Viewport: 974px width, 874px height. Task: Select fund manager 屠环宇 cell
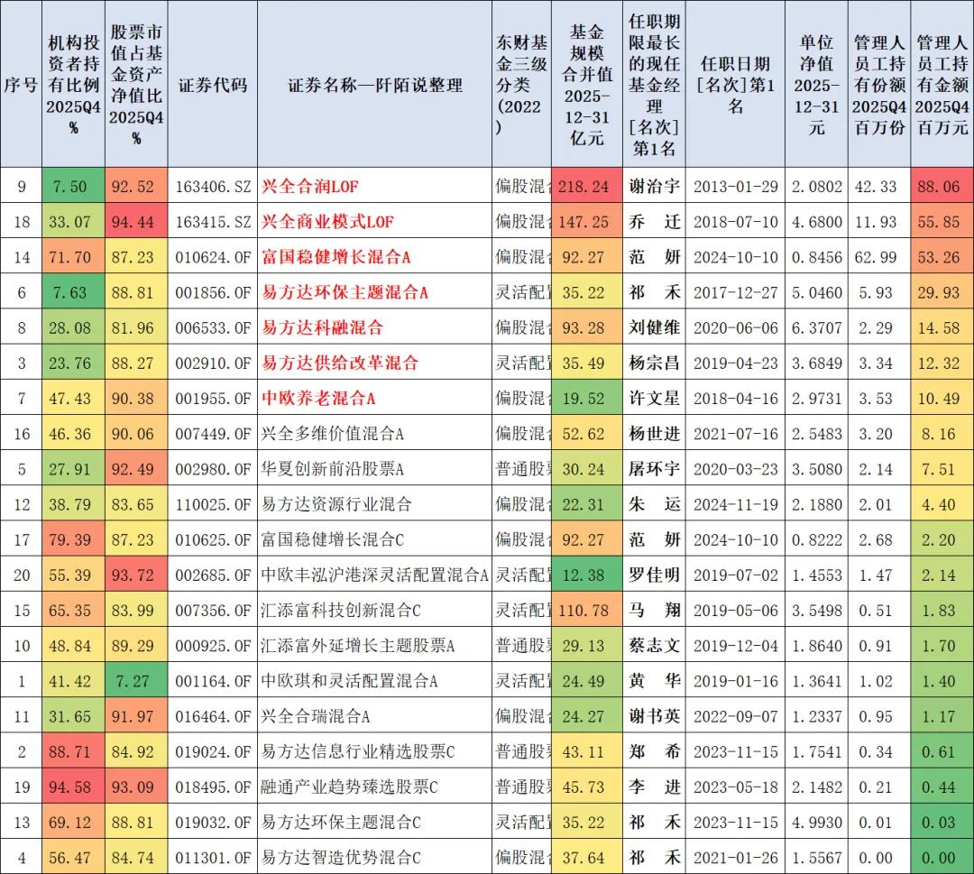(654, 469)
